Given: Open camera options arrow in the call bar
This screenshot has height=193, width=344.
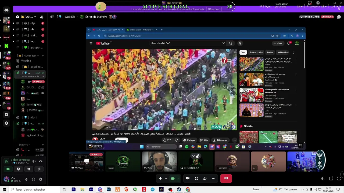Looking at the screenshot, I should [178, 179].
